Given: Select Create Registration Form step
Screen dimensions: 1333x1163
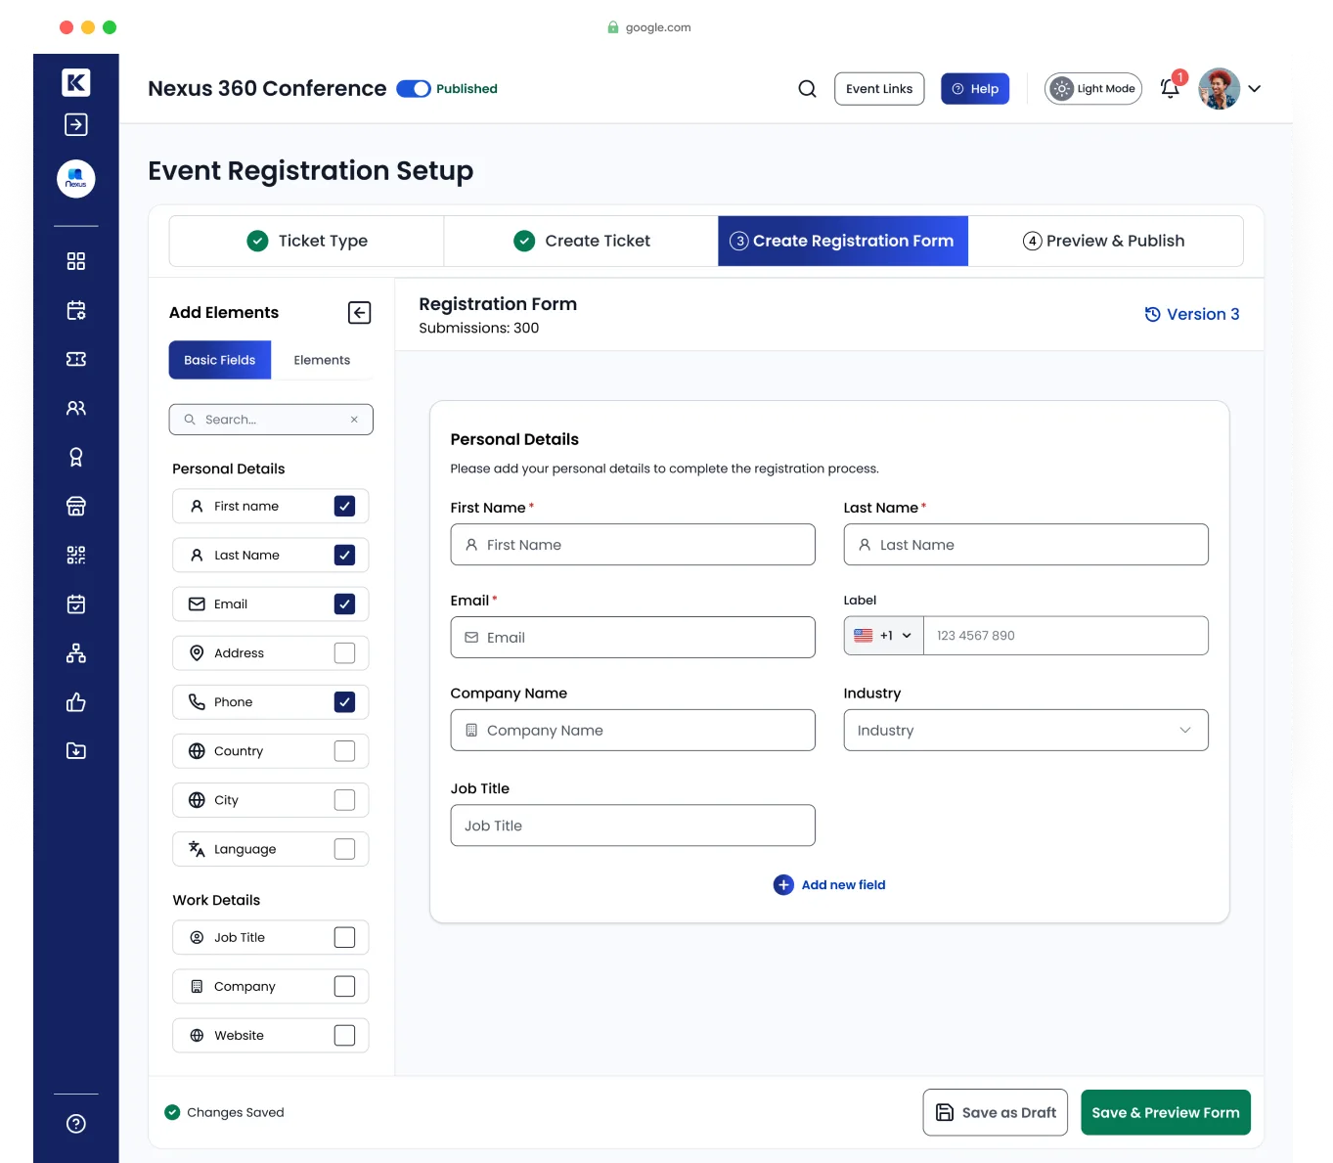Looking at the screenshot, I should point(843,241).
